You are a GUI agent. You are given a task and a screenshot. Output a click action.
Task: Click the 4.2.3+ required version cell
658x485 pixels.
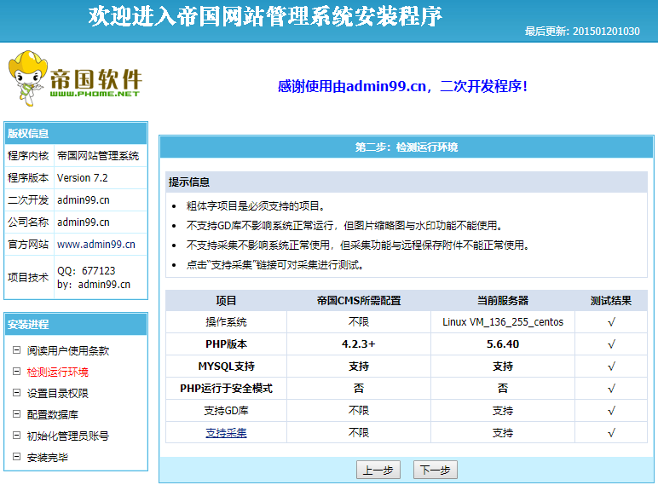coord(359,344)
